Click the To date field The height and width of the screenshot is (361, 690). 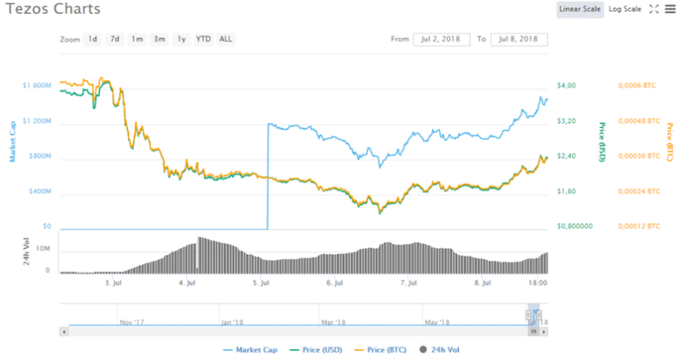[518, 40]
